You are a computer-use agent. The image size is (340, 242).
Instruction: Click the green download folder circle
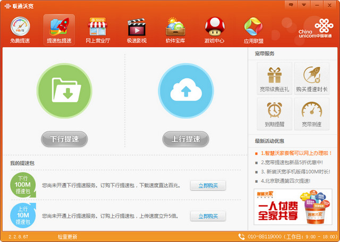64,91
